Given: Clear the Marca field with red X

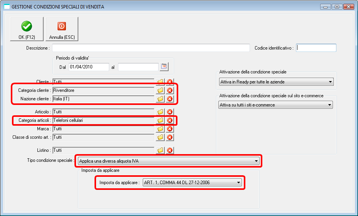Looking at the screenshot, I should [x=170, y=129].
